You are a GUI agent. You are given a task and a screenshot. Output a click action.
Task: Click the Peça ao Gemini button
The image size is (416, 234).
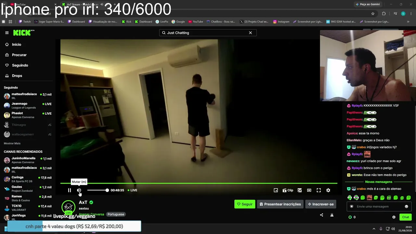[x=368, y=4]
